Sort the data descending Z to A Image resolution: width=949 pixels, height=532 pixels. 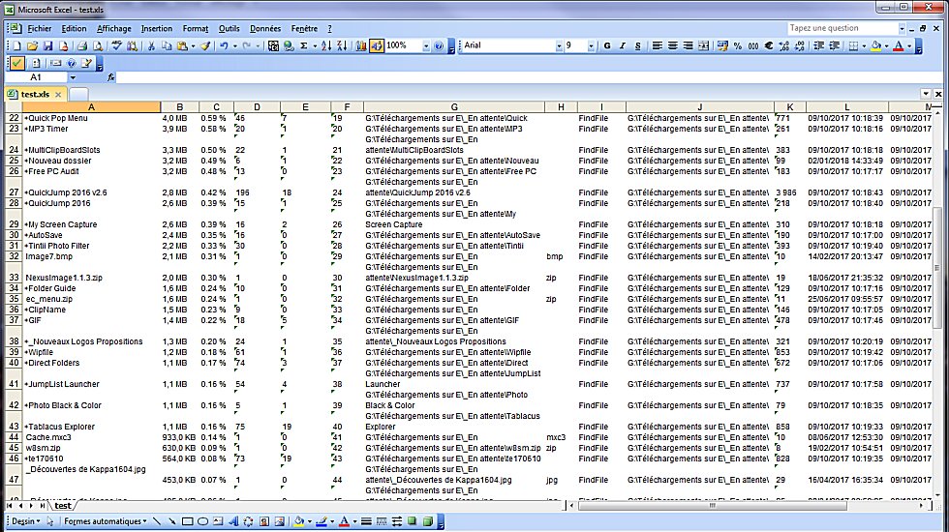342,46
